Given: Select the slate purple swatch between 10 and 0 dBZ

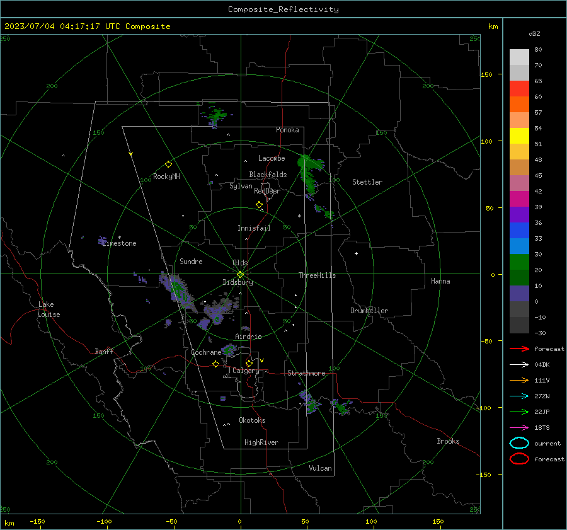Looking at the screenshot, I should point(519,294).
